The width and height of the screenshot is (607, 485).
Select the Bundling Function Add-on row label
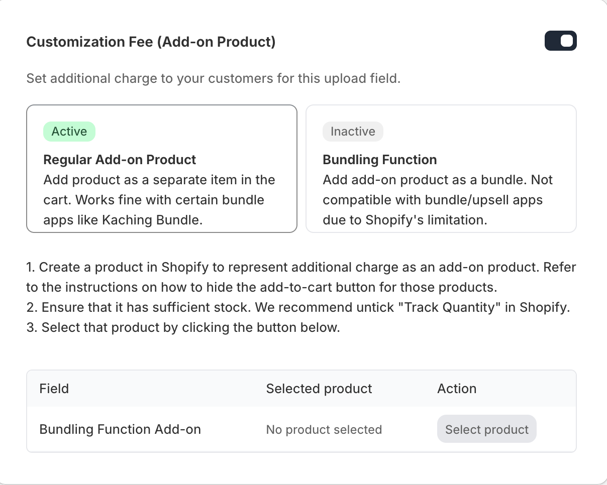[x=120, y=429]
